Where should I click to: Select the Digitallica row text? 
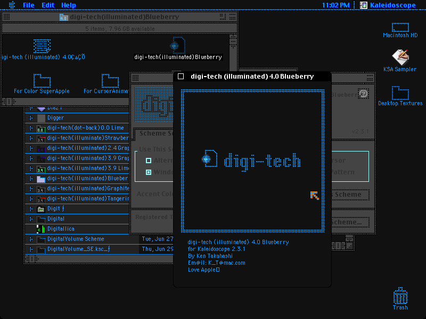[61, 229]
